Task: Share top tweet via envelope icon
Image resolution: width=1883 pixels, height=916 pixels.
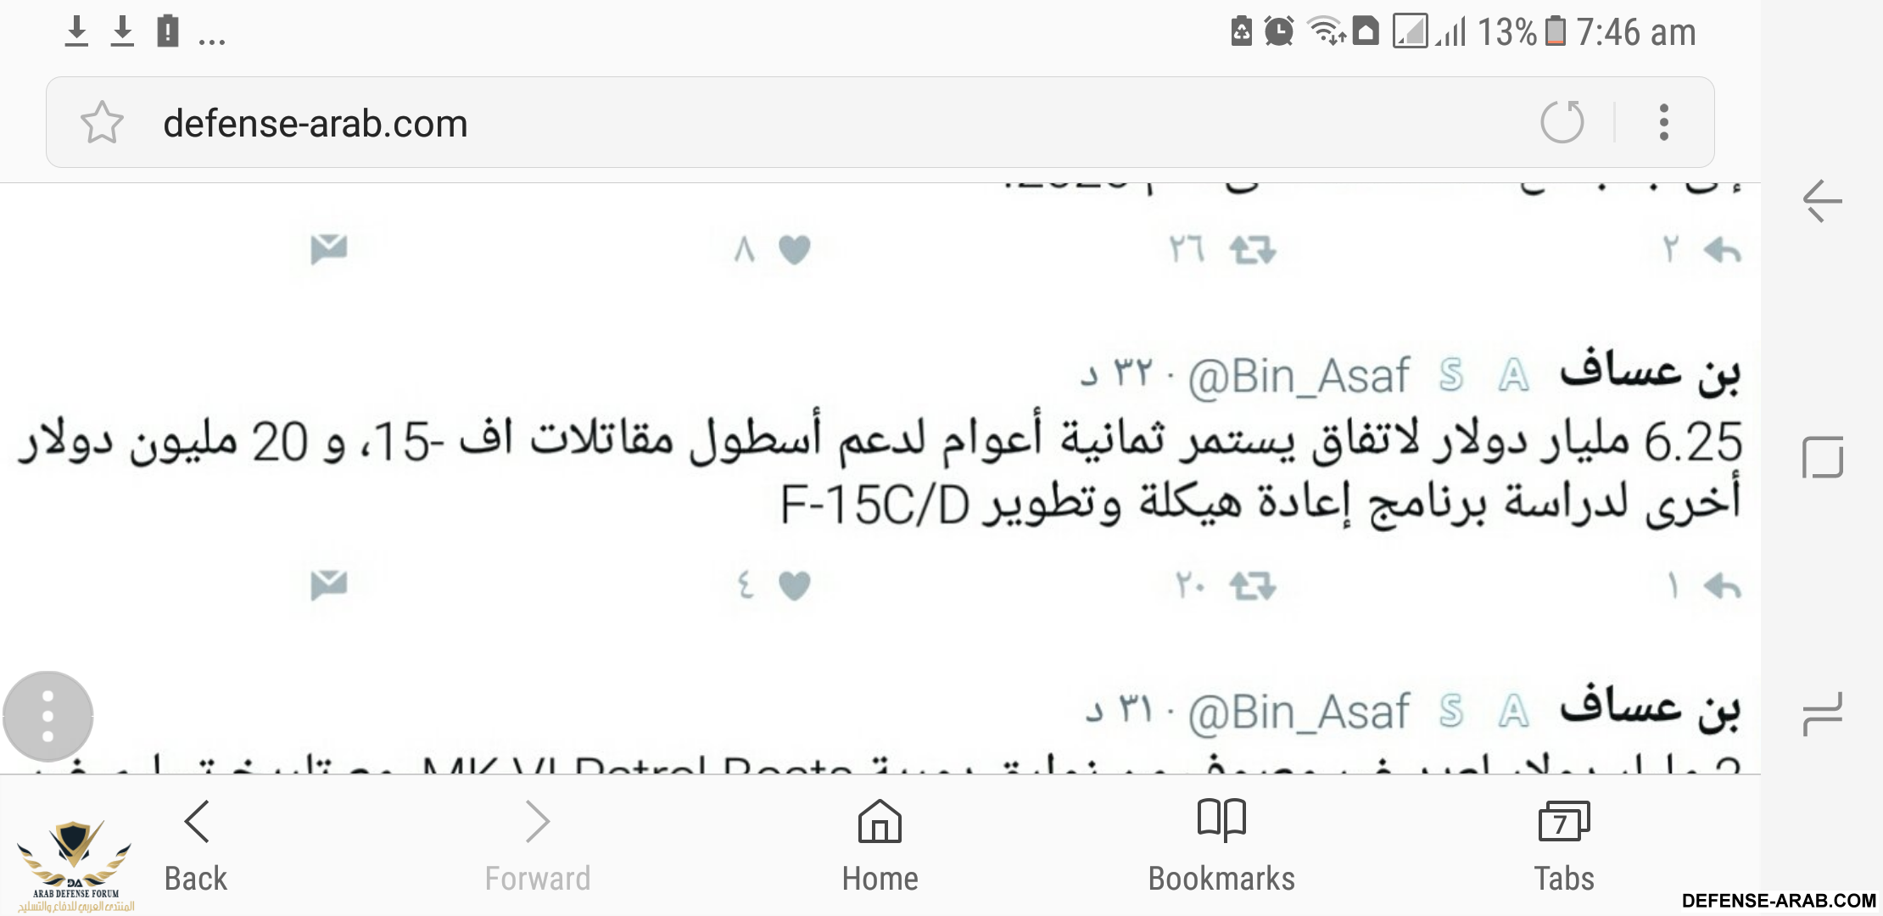Action: (x=329, y=249)
